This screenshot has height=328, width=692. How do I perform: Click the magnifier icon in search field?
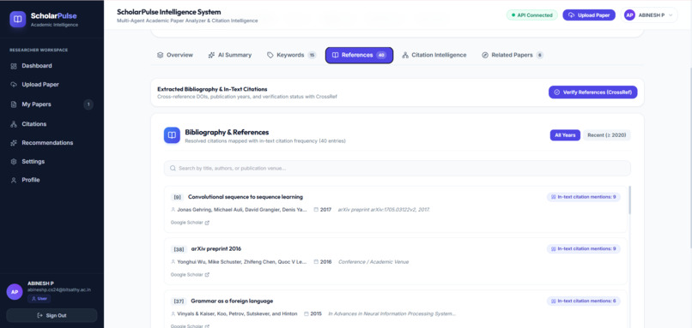click(x=173, y=168)
